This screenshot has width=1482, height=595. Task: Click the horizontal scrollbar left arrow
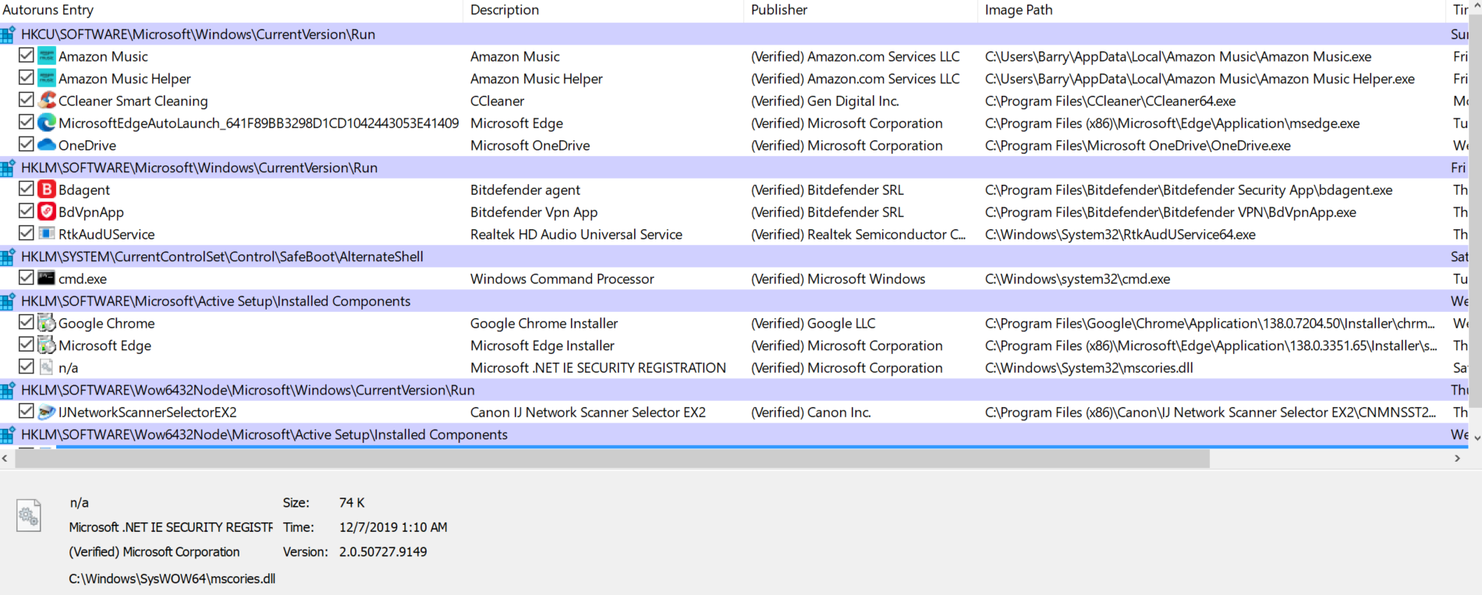[x=6, y=459]
